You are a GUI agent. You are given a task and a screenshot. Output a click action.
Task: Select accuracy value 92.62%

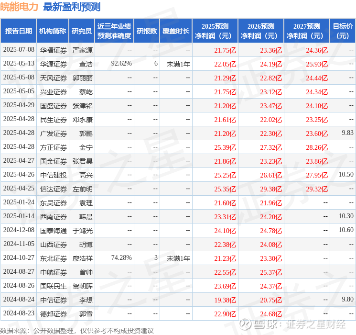point(121,64)
